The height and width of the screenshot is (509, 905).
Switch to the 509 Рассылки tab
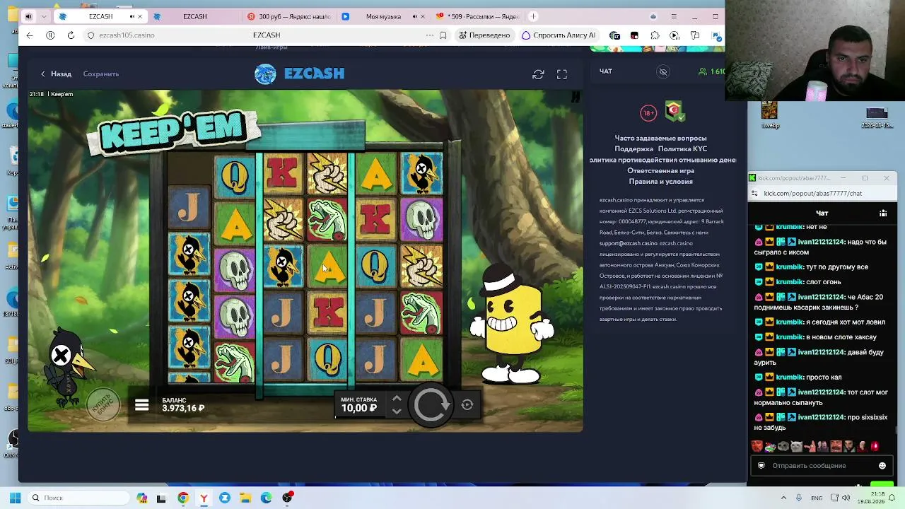pyautogui.click(x=478, y=16)
